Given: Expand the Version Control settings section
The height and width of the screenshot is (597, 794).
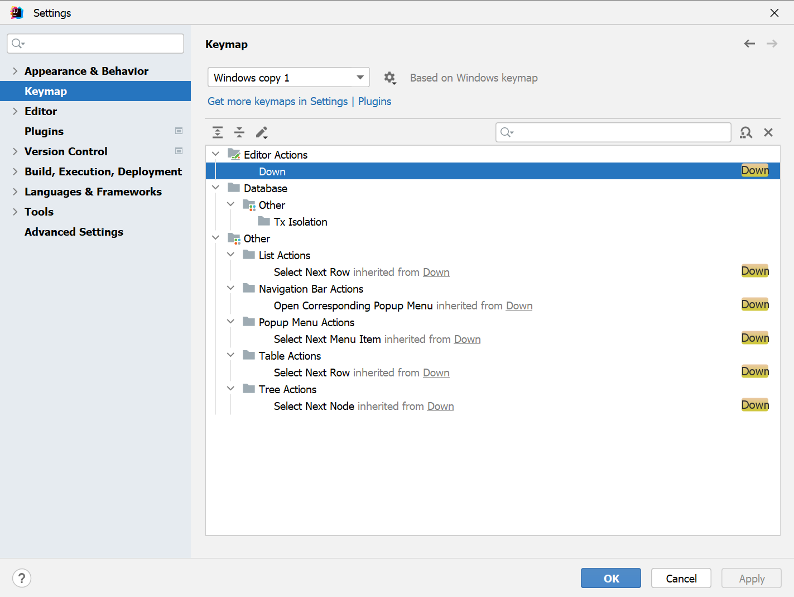Looking at the screenshot, I should click(15, 151).
